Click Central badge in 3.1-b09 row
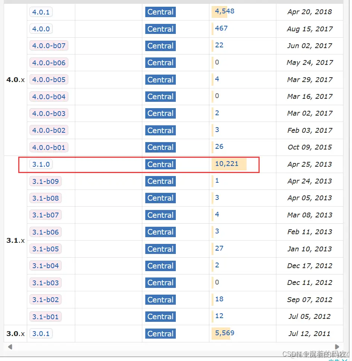Image resolution: width=352 pixels, height=361 pixels. point(161,181)
